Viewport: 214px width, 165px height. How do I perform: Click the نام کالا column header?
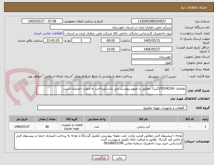pos(143,119)
